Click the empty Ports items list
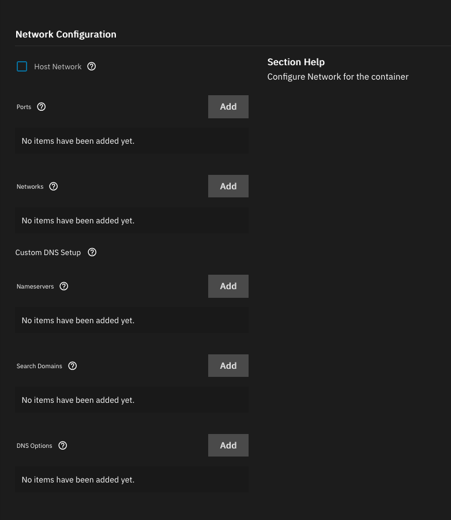 [x=131, y=141]
